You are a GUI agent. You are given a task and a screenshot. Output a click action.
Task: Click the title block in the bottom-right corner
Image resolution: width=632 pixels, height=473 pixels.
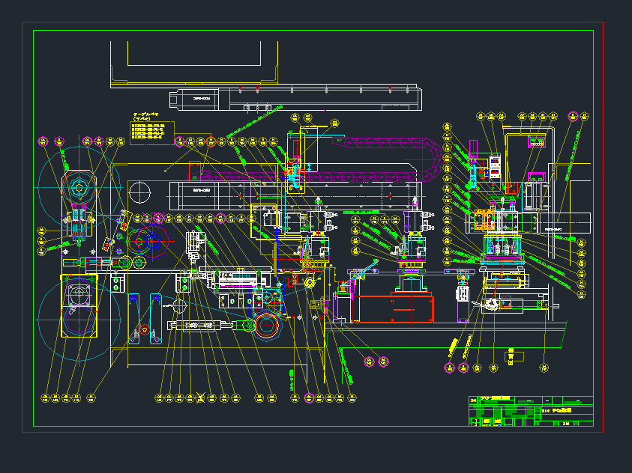tap(531, 411)
